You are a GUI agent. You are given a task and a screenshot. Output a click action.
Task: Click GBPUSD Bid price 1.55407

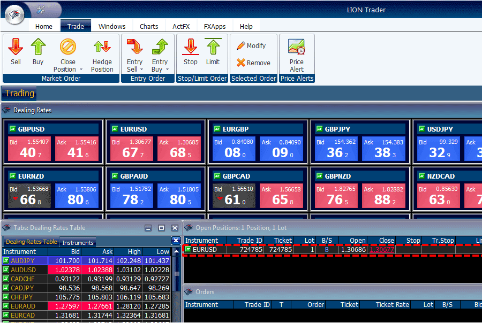[29, 149]
